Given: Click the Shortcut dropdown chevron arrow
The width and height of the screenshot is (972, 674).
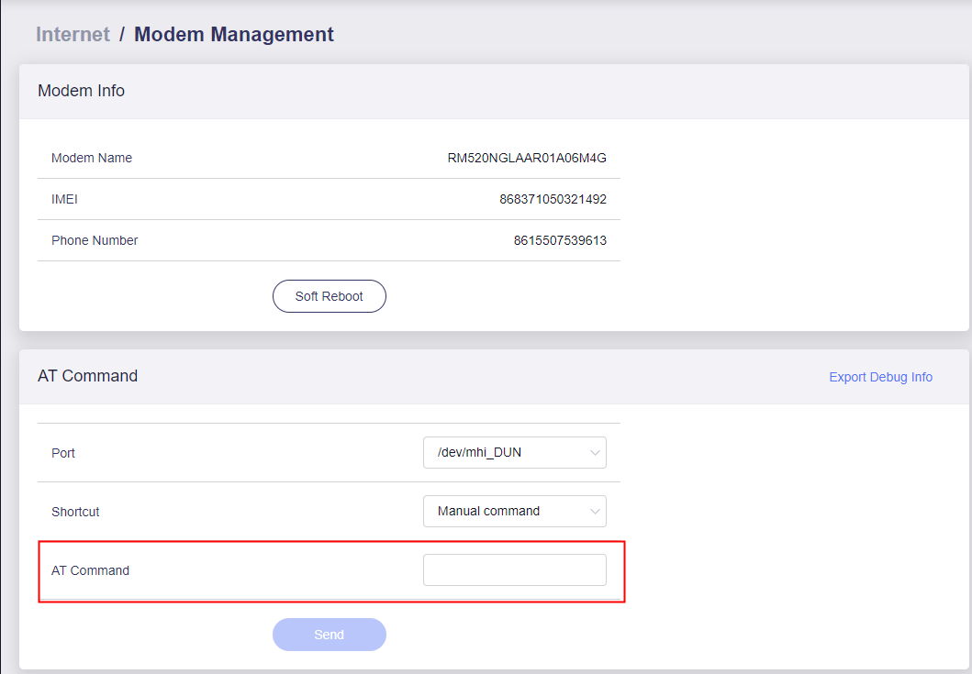Looking at the screenshot, I should coord(594,512).
